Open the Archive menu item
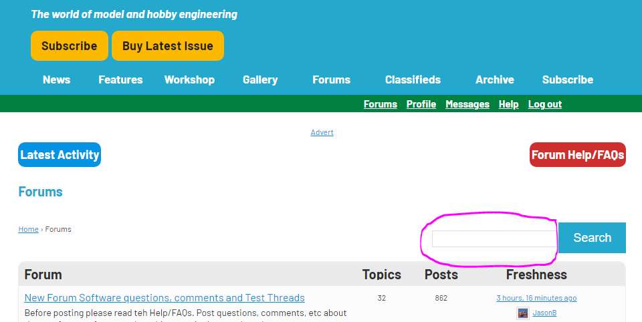The width and height of the screenshot is (642, 322). coord(495,79)
